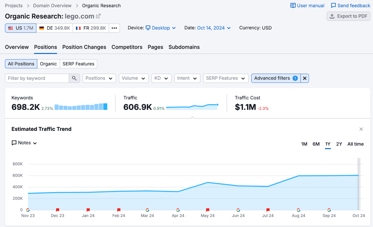Viewport: 373px width, 227px height.
Task: Switch to DE 349.8K database
Action: click(x=55, y=28)
